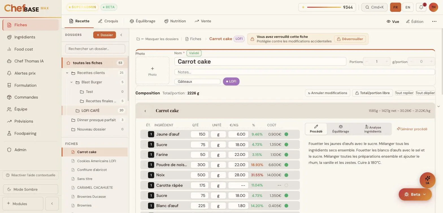Image resolution: width=443 pixels, height=213 pixels.
Task: Réactiver l'aide contextuelle
Action: pos(31,175)
